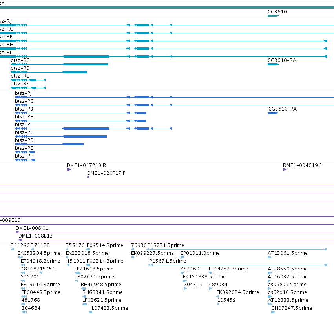Select EST EP01311.3prime

pyautogui.click(x=200, y=253)
